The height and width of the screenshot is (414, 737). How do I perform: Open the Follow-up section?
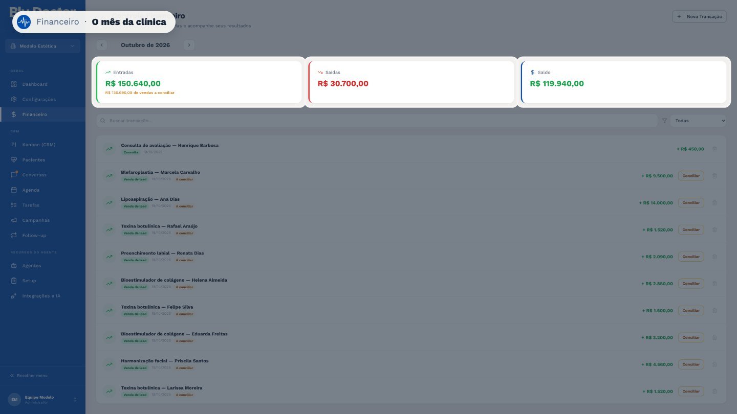42,235
